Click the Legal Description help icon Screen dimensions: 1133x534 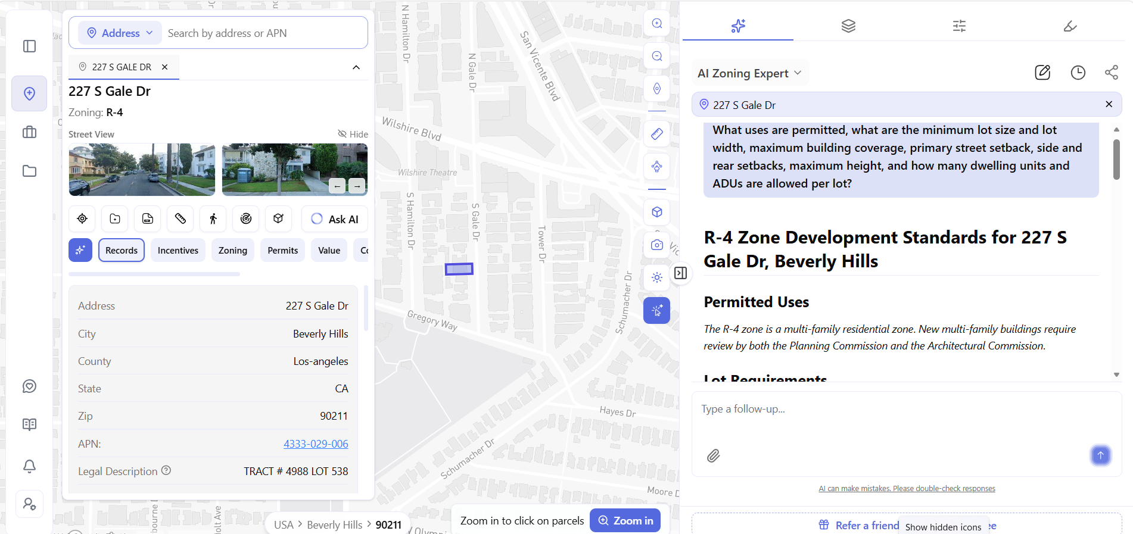[166, 470]
